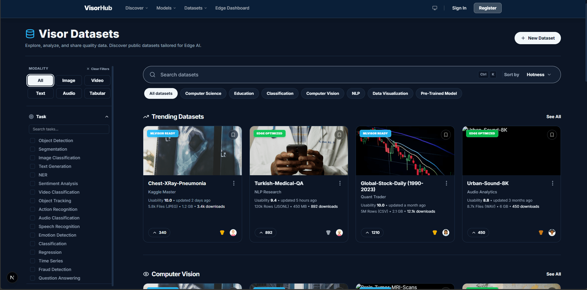587x290 pixels.
Task: Bookmark the Urban-Sound-8K dataset
Action: [x=552, y=135]
